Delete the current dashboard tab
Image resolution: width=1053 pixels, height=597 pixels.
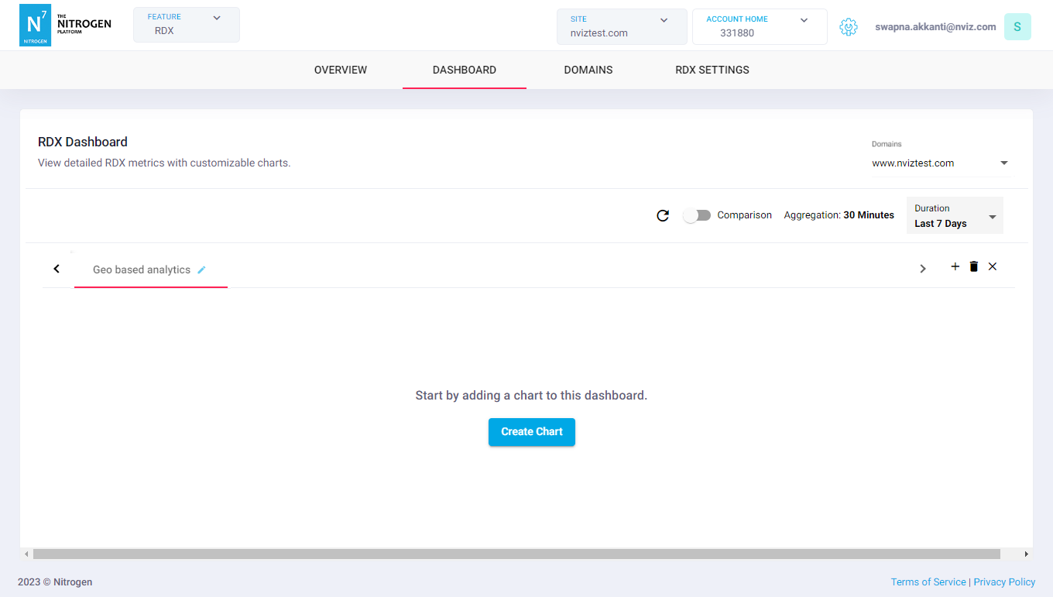(974, 266)
